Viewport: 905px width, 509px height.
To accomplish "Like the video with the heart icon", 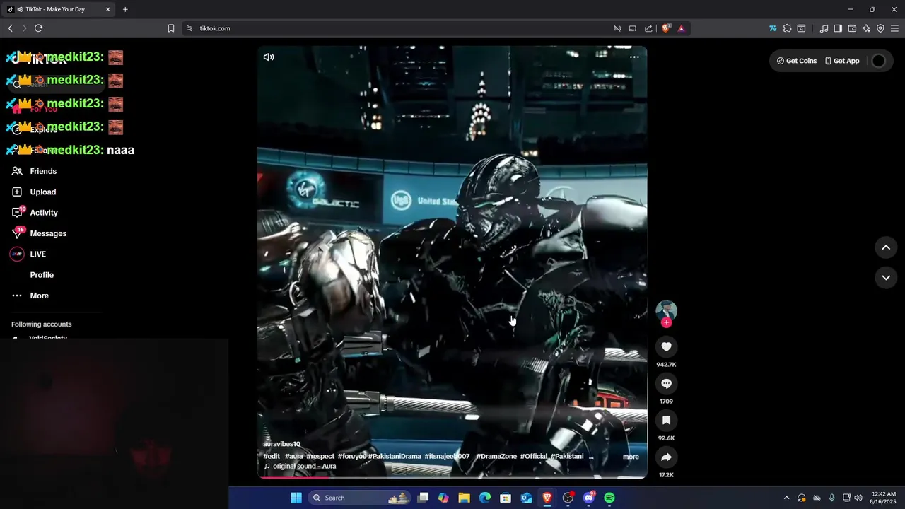I will [x=666, y=346].
